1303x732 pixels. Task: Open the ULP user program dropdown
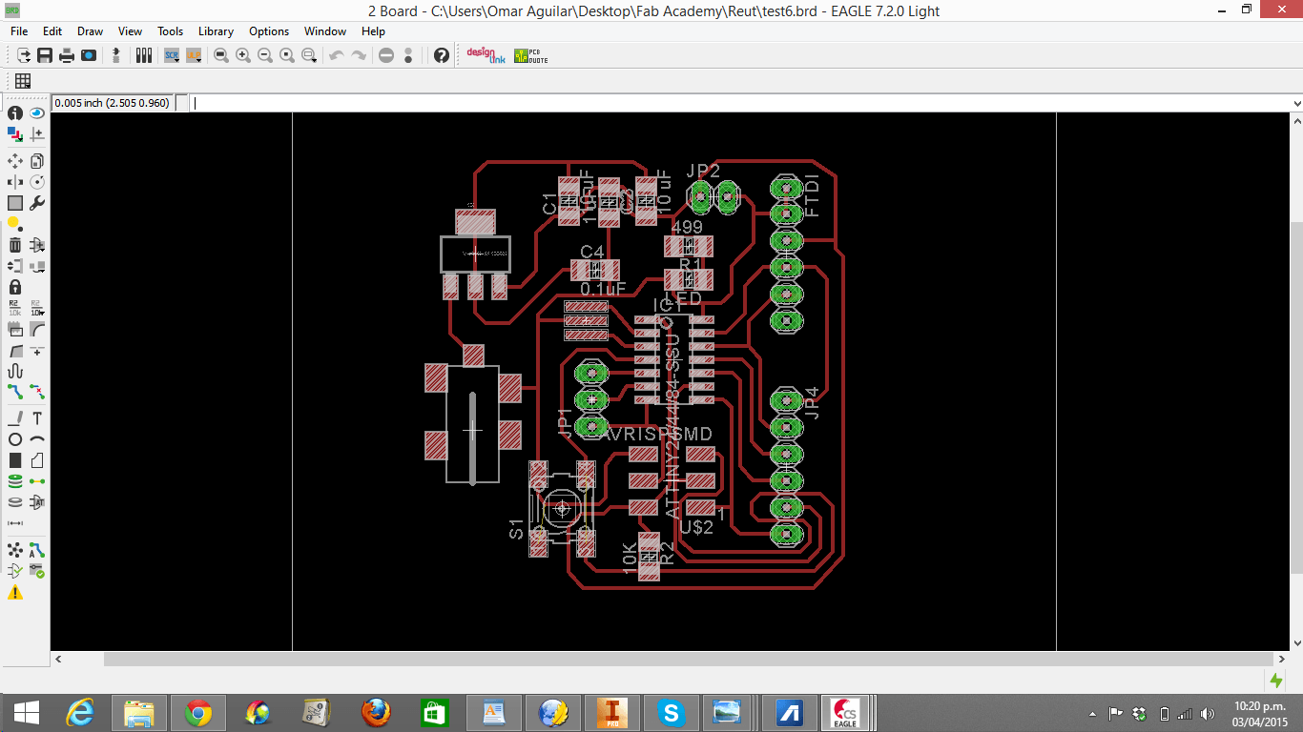click(194, 55)
